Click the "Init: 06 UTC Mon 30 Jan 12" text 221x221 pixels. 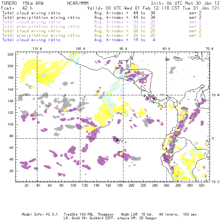coord(185,3)
